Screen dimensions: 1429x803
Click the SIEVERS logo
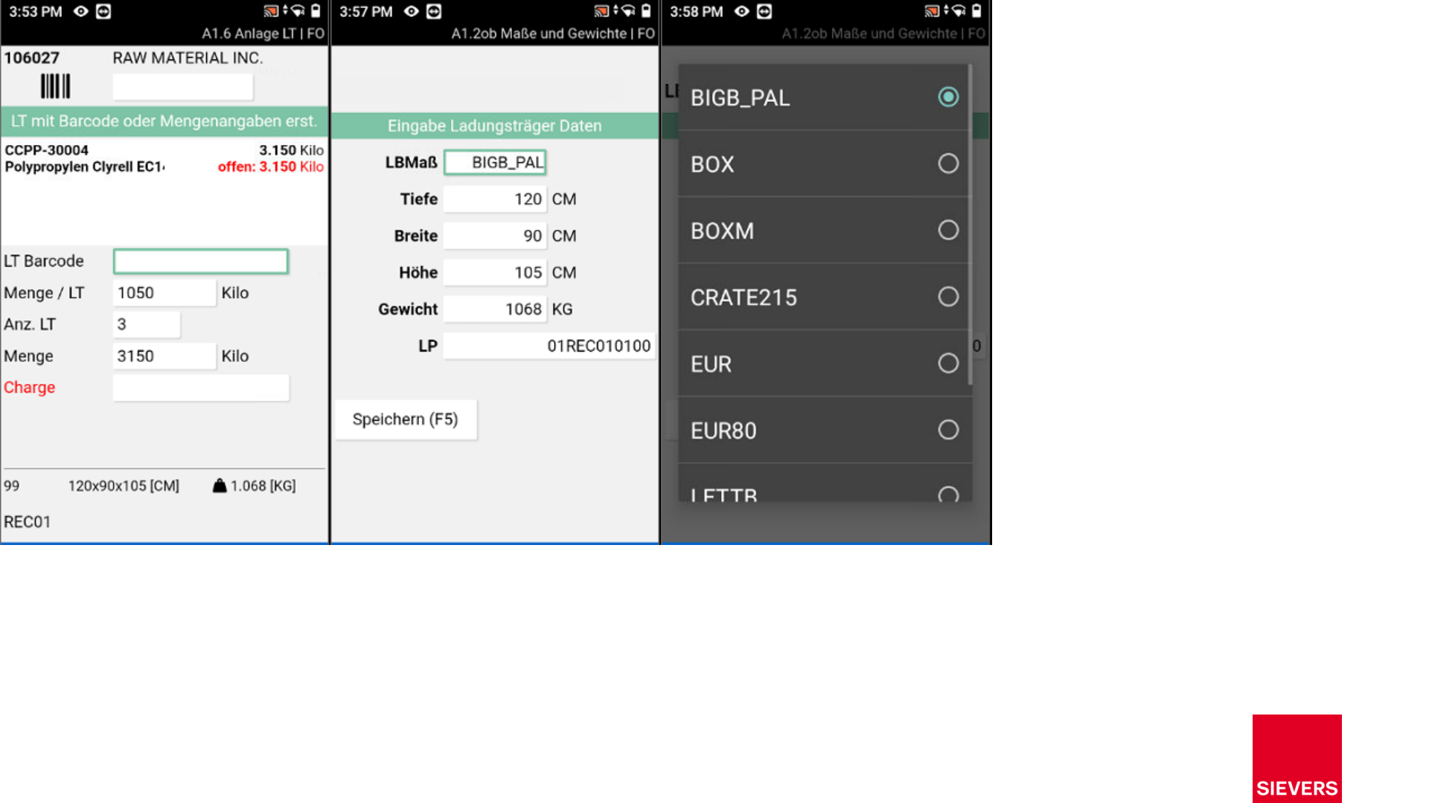click(1297, 758)
